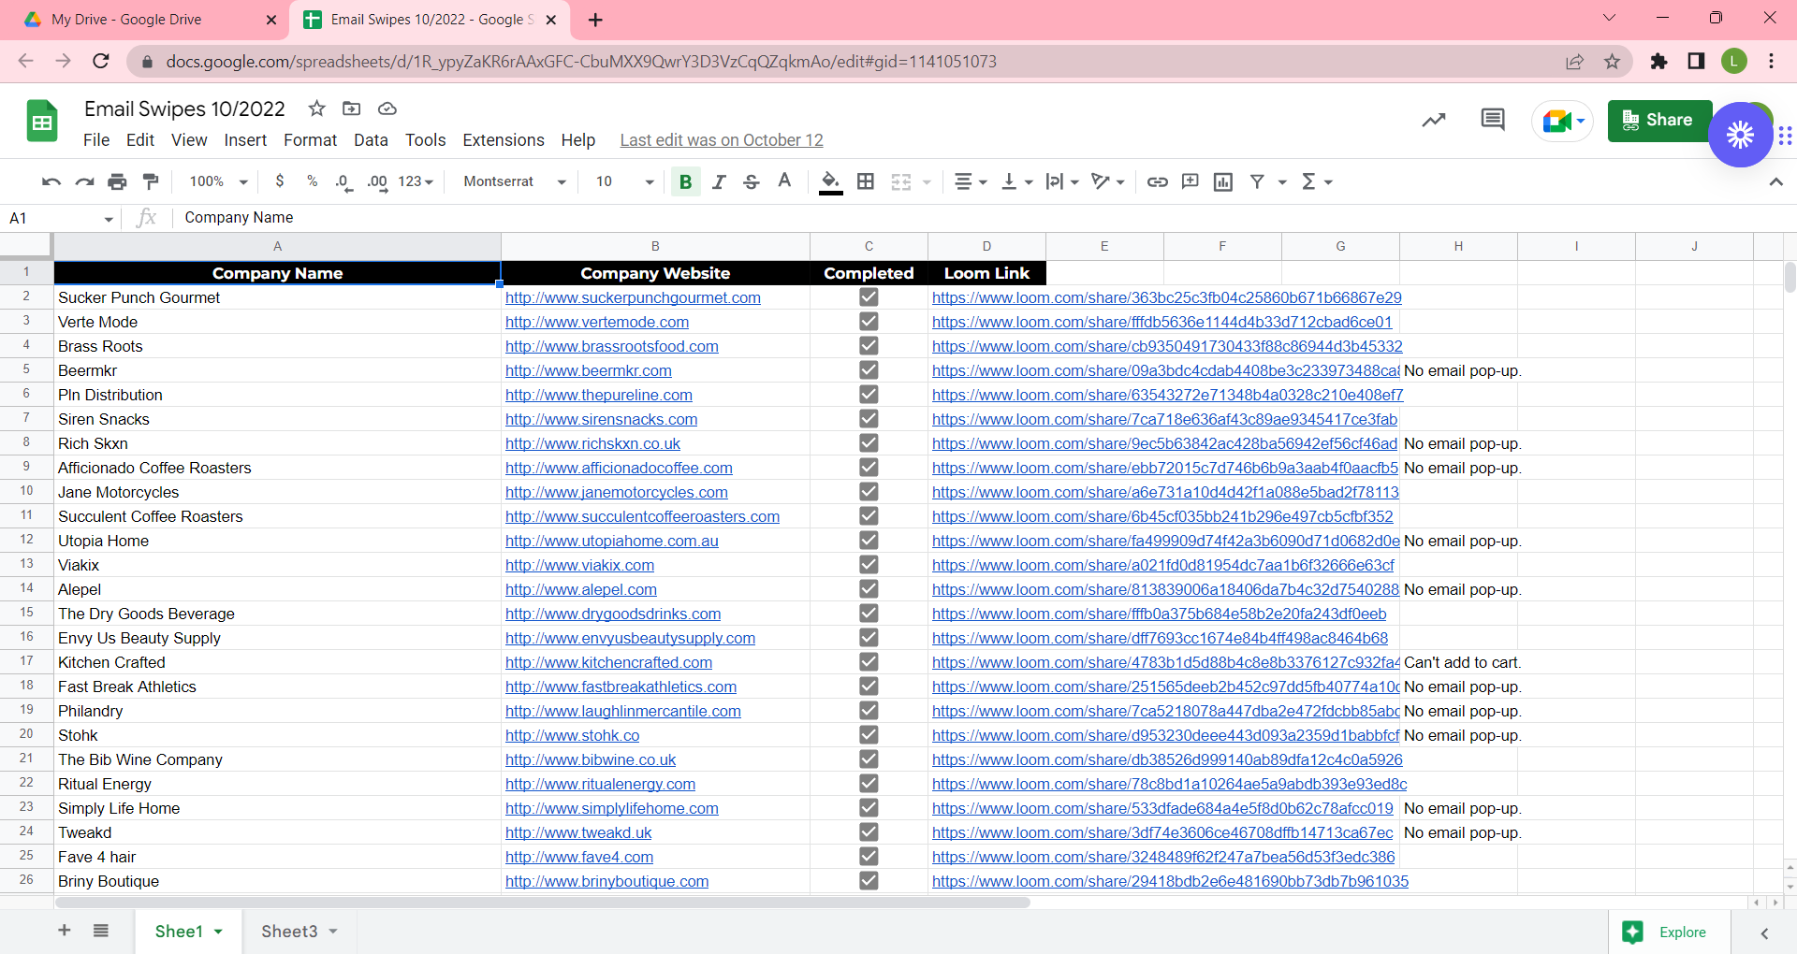
Task: Click the Name Box showing A1
Action: 61,218
